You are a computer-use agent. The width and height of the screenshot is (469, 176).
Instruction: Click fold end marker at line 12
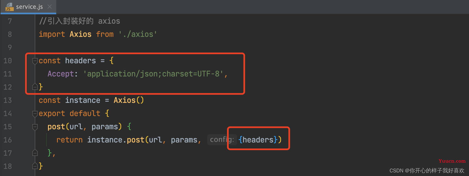tap(35, 87)
